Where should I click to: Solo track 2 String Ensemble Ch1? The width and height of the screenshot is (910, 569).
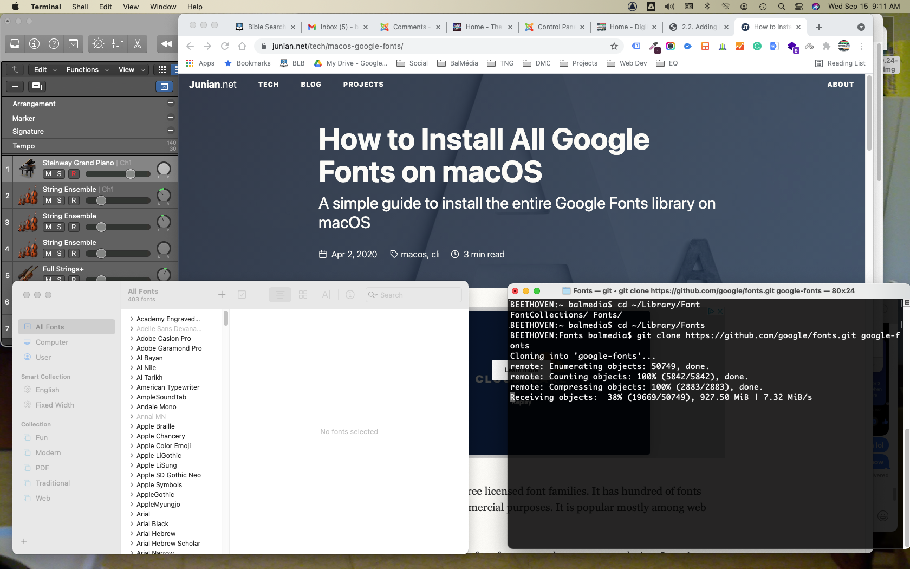point(60,201)
